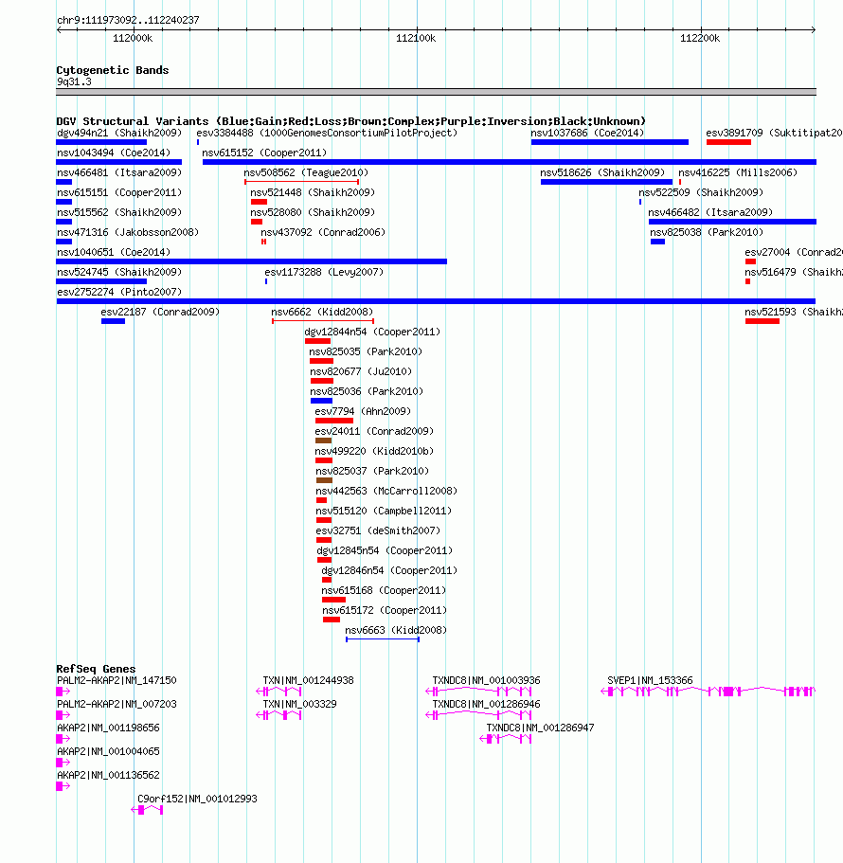Click the nsv1037686 (Coe2014) variant label
Viewport: 843px width, 863px height.
tap(587, 133)
